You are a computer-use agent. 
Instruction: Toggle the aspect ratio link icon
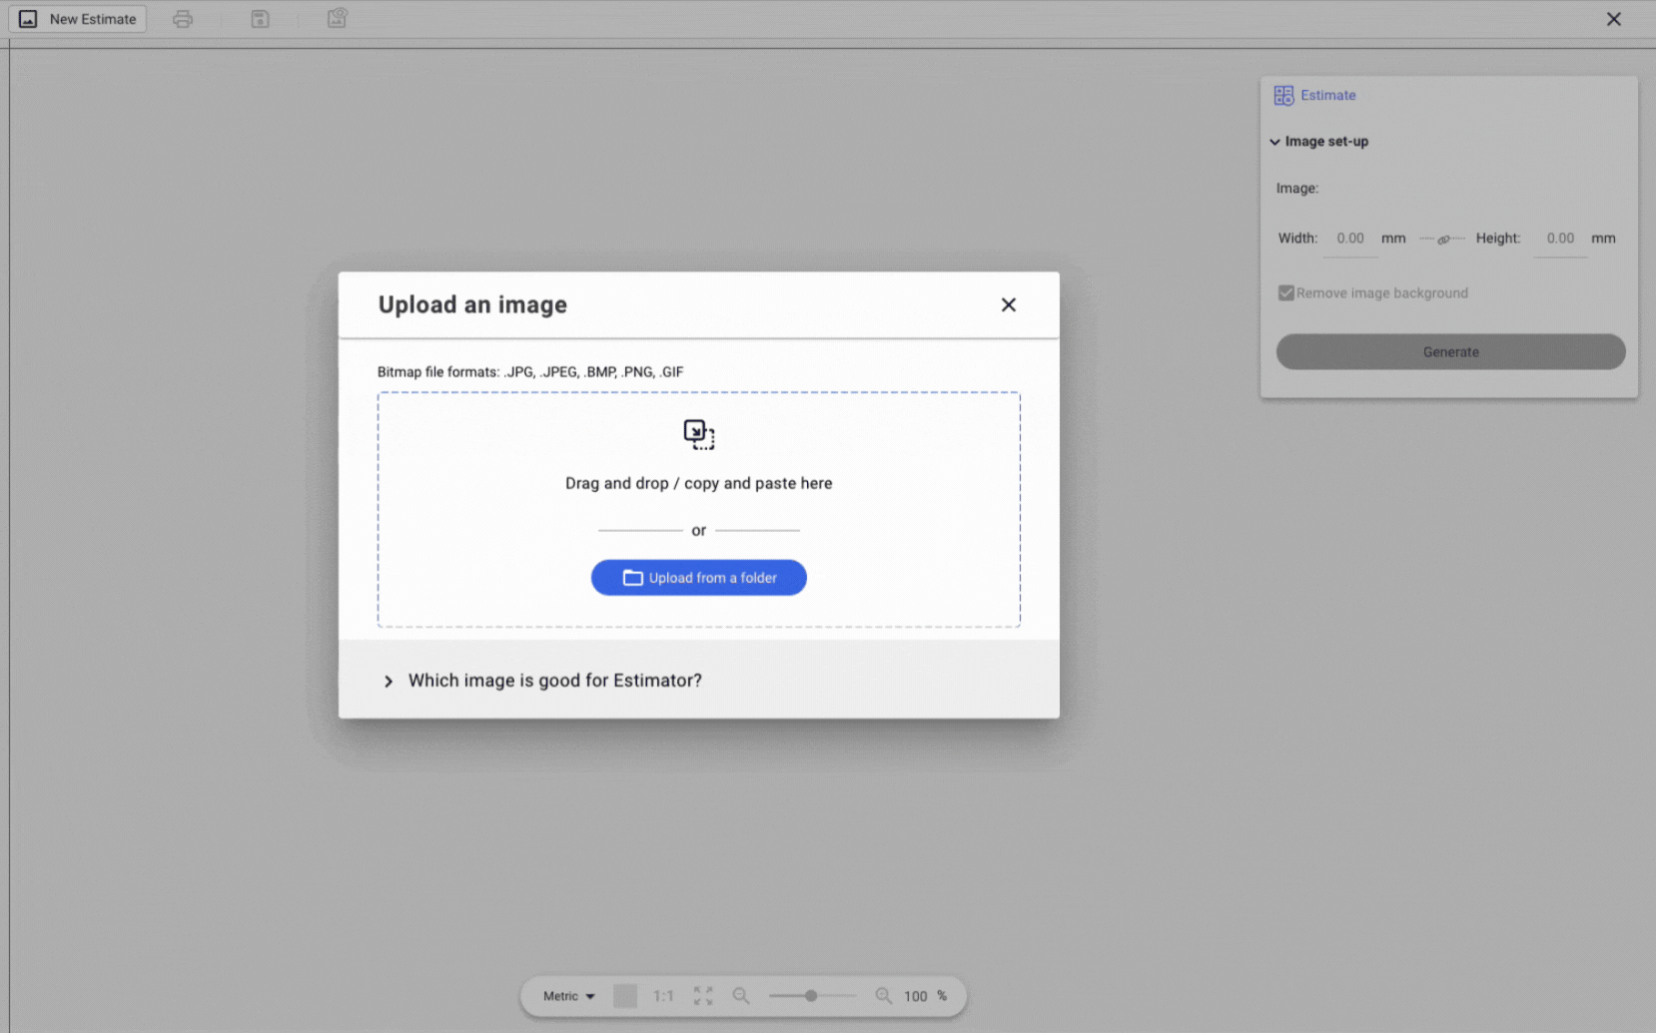click(1443, 240)
